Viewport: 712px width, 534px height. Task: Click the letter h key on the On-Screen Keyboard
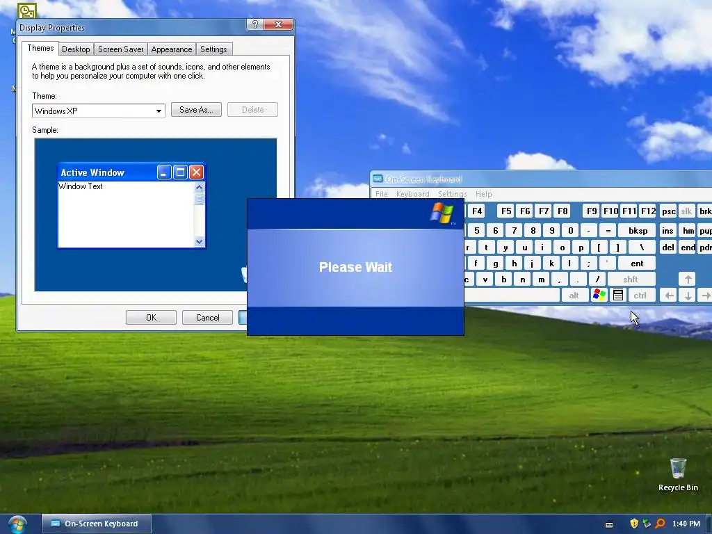coord(514,264)
